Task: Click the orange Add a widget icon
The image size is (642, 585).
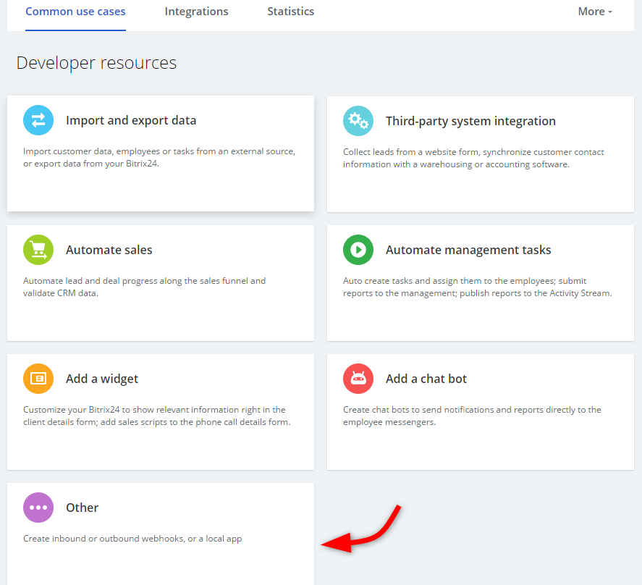Action: (38, 379)
